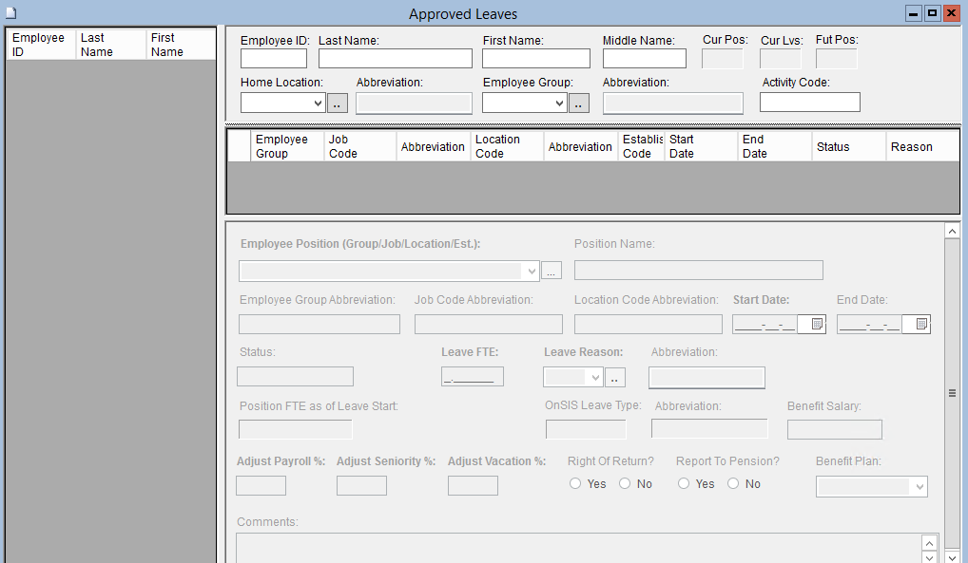This screenshot has height=563, width=968.
Task: Click the Leave Reason lookup button
Action: point(615,378)
